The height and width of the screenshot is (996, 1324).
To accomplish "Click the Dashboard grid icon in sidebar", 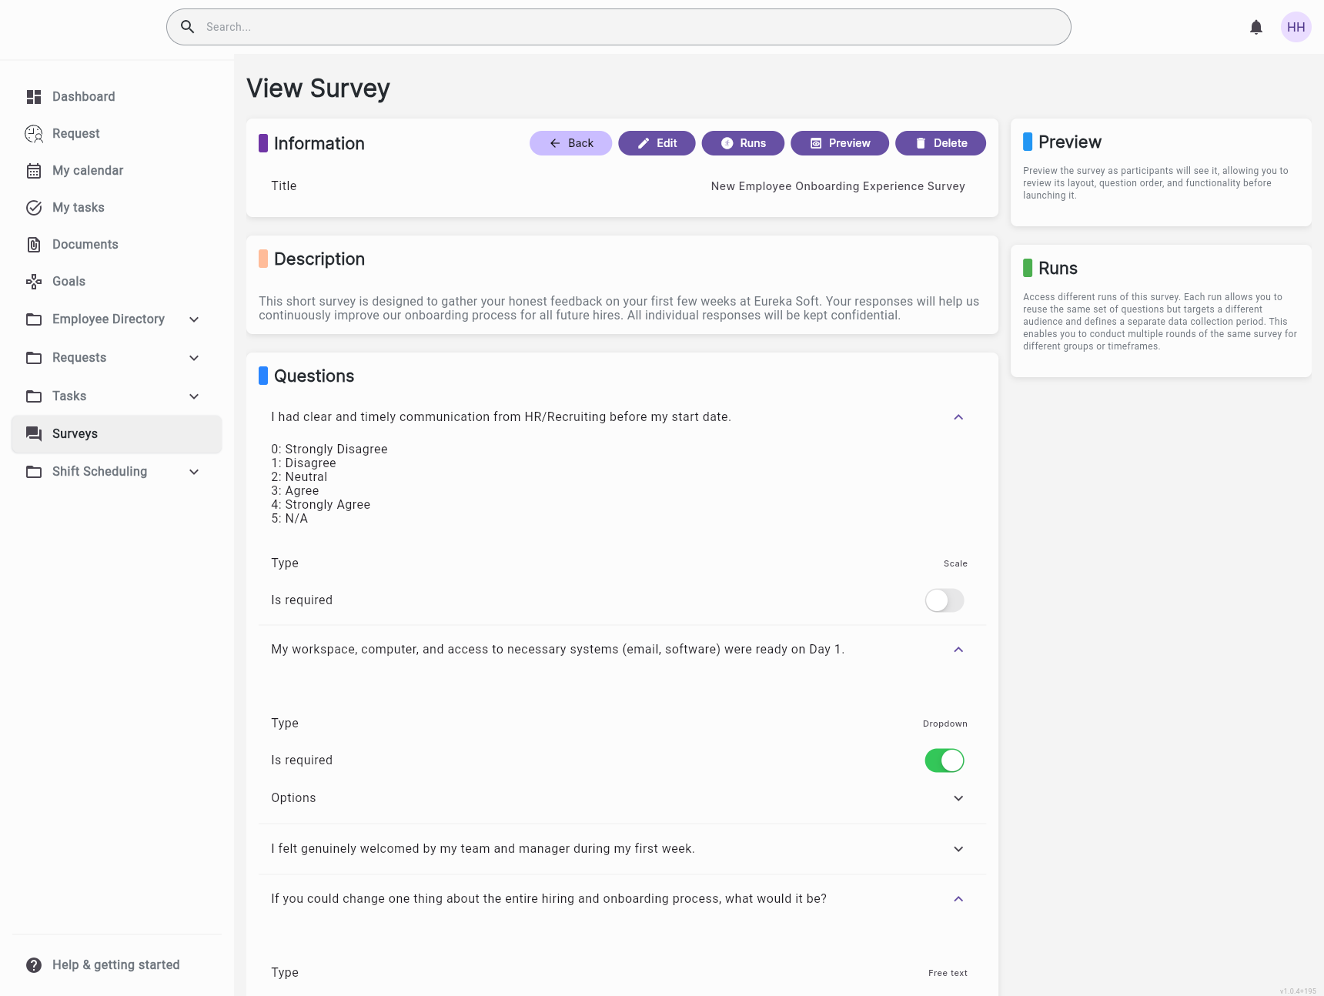I will pos(34,96).
